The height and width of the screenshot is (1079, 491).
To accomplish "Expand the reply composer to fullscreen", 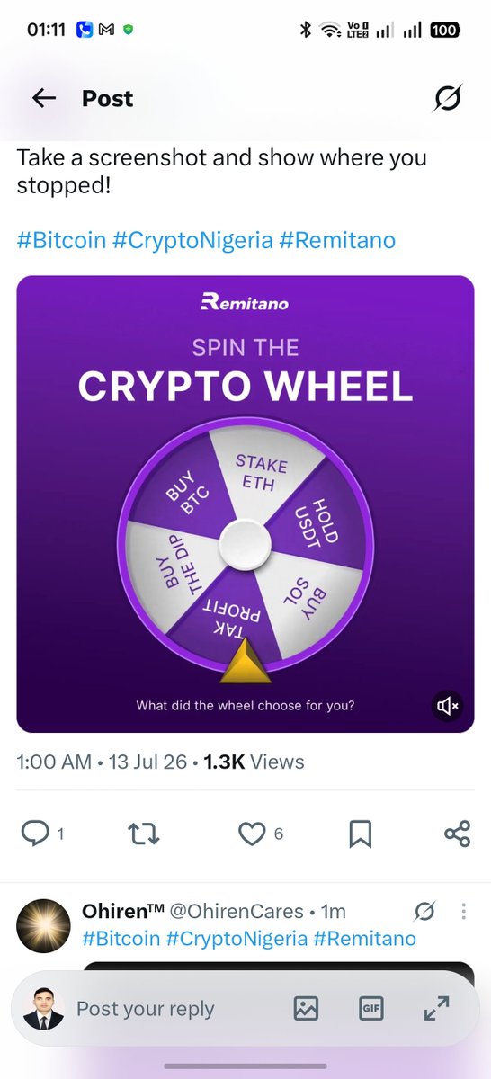I will point(436,1009).
